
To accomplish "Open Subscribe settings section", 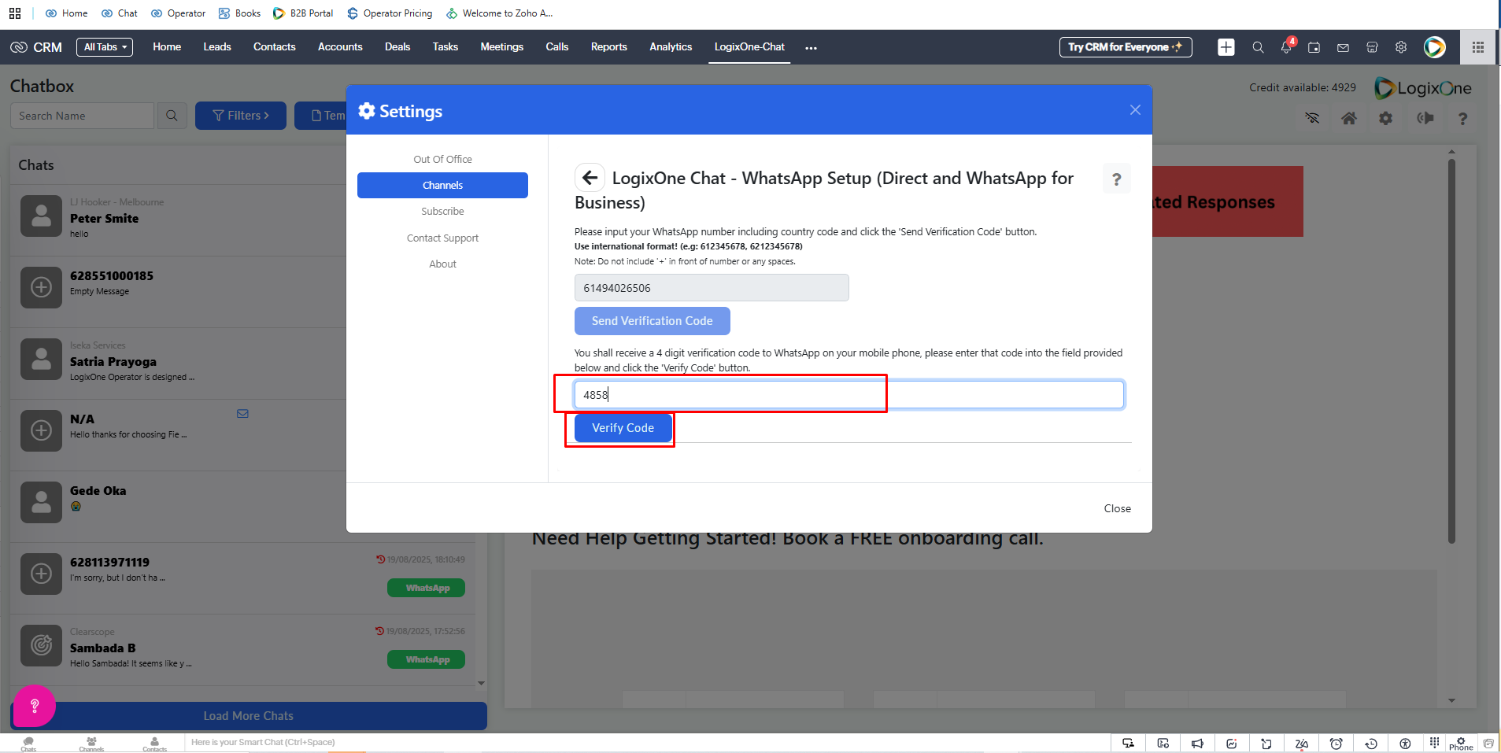I will 442,212.
